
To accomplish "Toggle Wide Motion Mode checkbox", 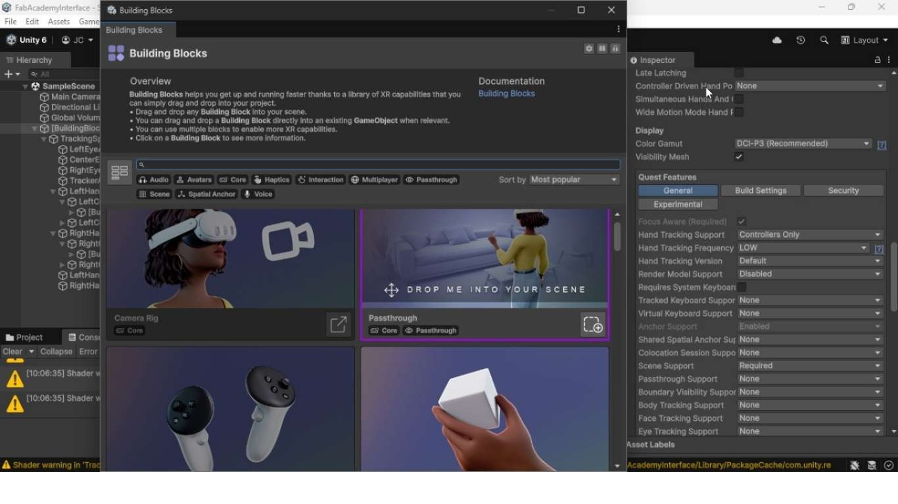I will point(739,112).
